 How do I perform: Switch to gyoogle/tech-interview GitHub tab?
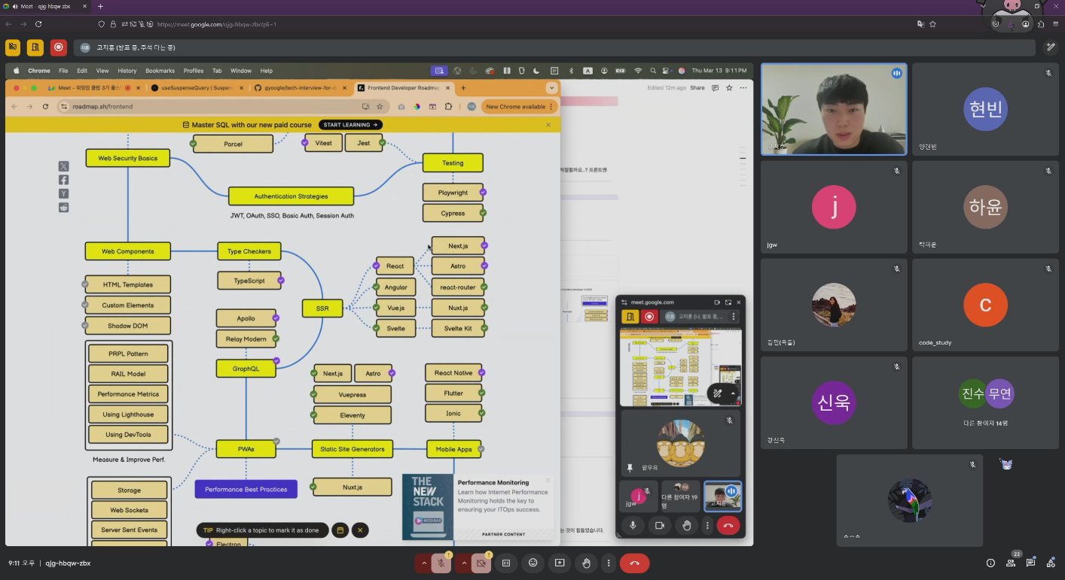click(x=299, y=87)
